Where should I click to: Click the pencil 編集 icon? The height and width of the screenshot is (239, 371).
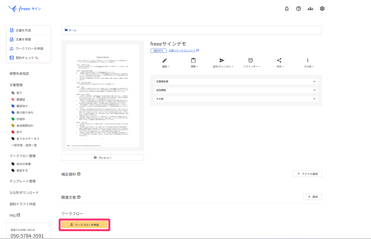click(x=165, y=61)
